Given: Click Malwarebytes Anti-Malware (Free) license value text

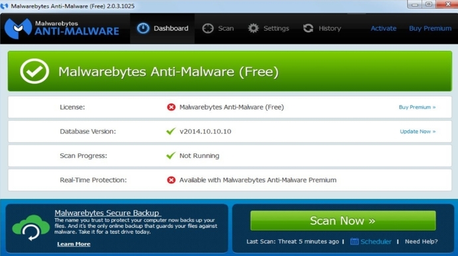Looking at the screenshot, I should click(232, 107).
